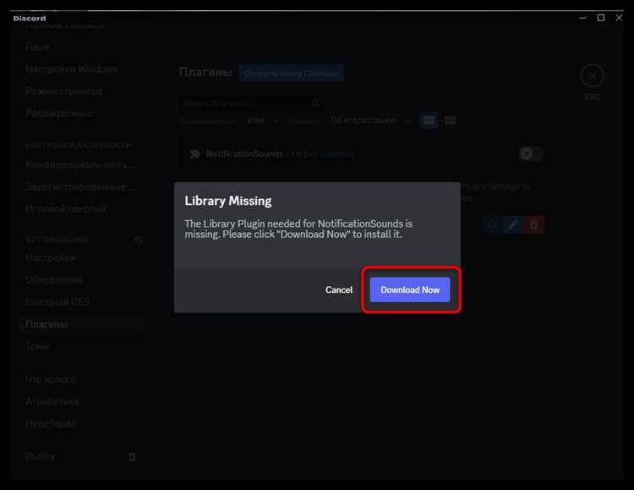Click the NotificationSounds plugin name
The width and height of the screenshot is (634, 490).
click(x=244, y=154)
